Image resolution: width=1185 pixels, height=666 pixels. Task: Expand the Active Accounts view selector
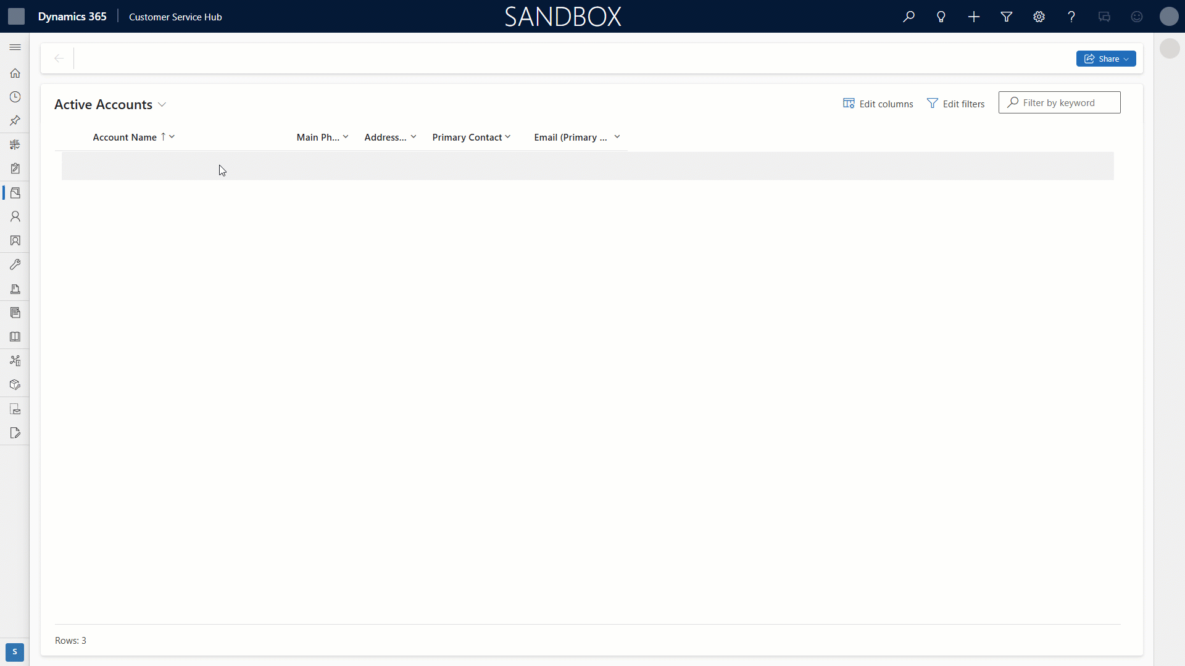pyautogui.click(x=162, y=104)
